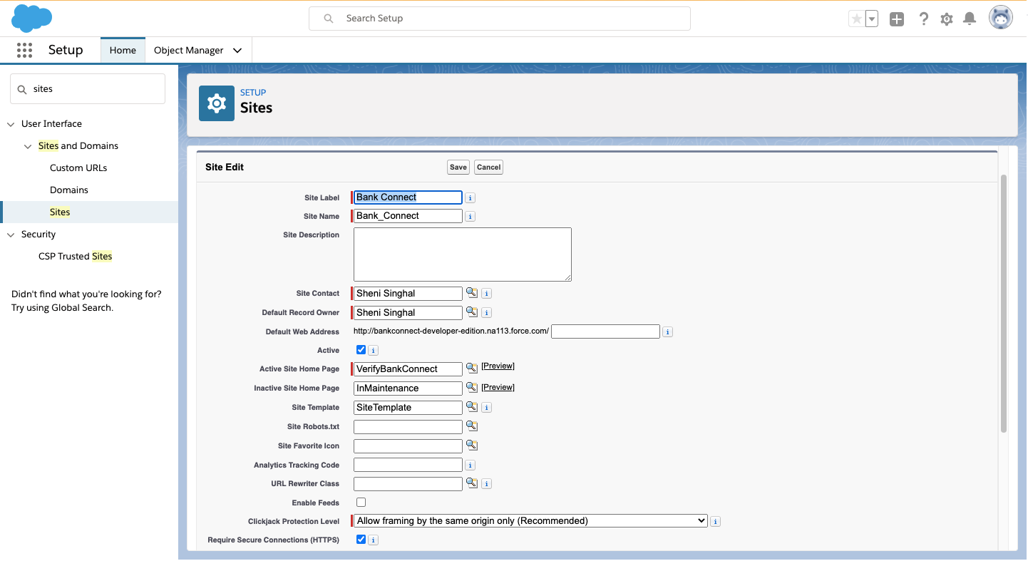Image resolution: width=1028 pixels, height=561 pixels.
Task: Open the Inactive Site Home Page lookup icon
Action: (472, 387)
